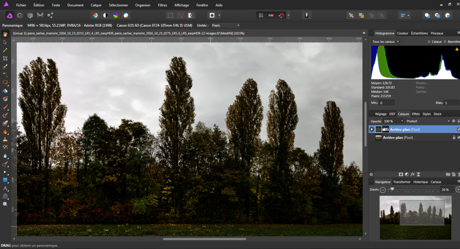Viewport: 460px width, 249px height.
Task: Apply Auto Levels from toolbar
Action: click(x=95, y=15)
